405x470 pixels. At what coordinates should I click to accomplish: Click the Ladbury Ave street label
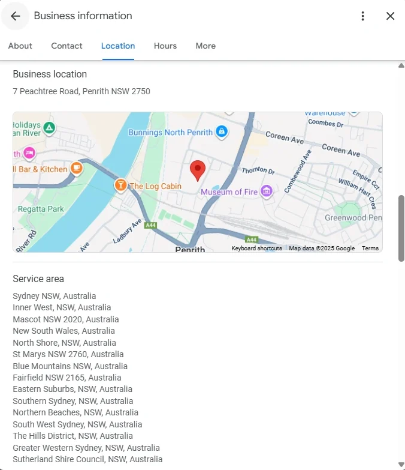[127, 231]
